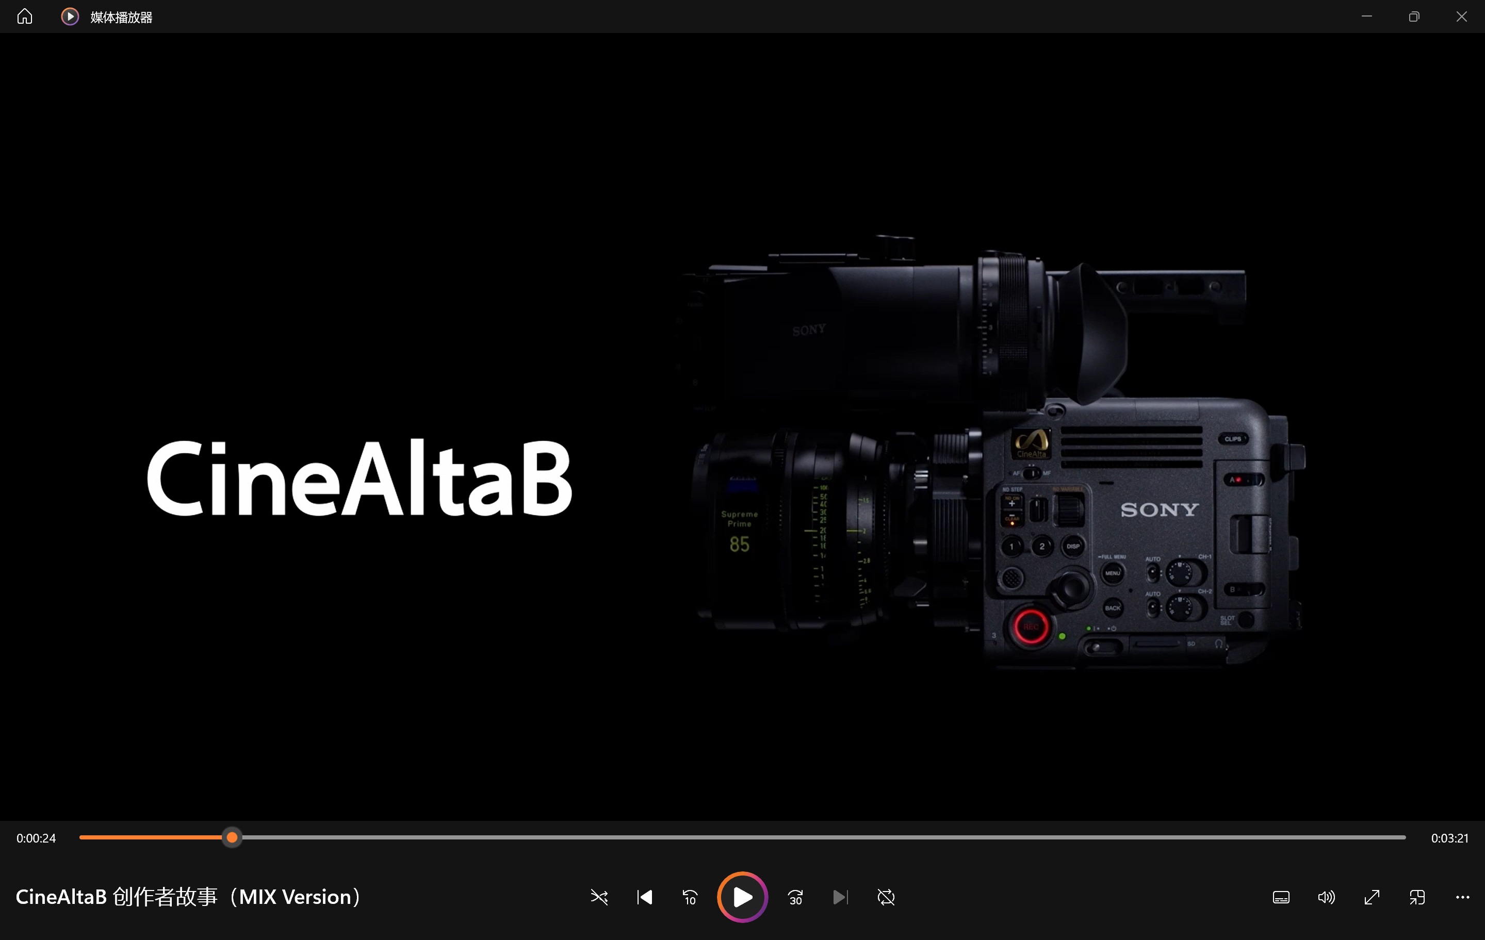
Task: Restore down the window
Action: click(1414, 17)
